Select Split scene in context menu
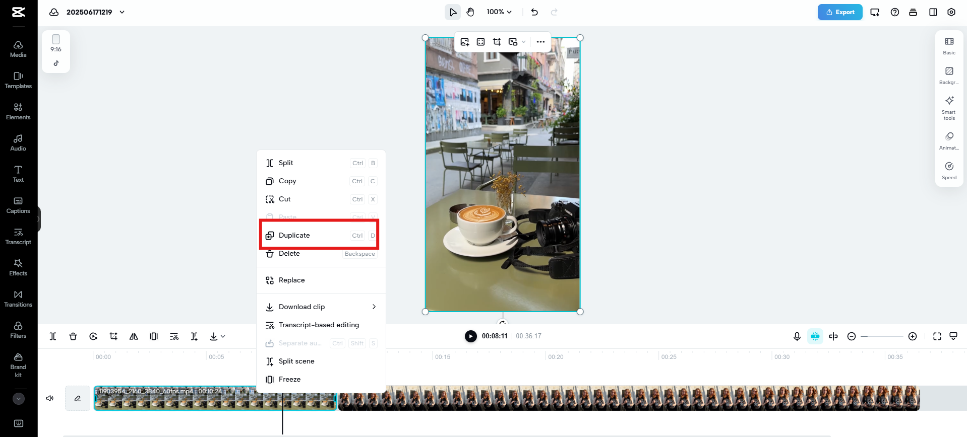Viewport: 967px width, 437px height. pyautogui.click(x=321, y=361)
